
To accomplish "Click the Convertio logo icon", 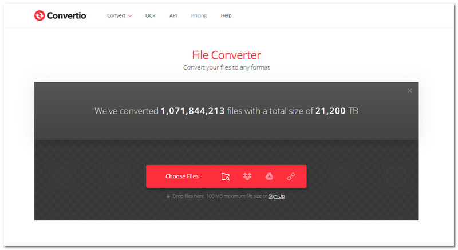I will pos(40,15).
